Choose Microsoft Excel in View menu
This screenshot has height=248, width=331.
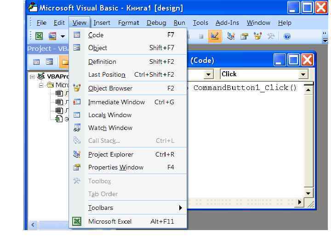pyautogui.click(x=128, y=222)
